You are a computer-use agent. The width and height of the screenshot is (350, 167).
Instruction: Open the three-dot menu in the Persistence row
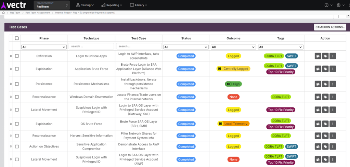pyautogui.click(x=333, y=84)
